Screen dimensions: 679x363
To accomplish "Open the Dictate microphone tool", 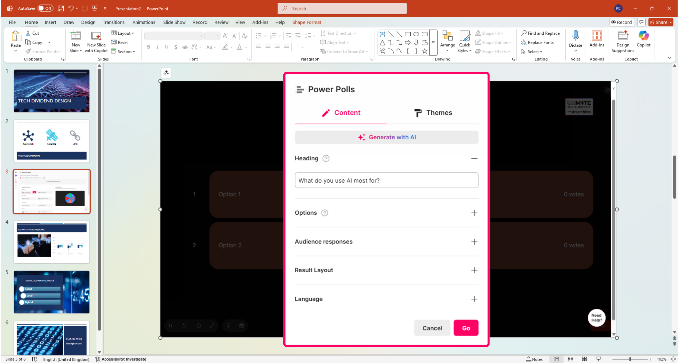I will pos(575,36).
